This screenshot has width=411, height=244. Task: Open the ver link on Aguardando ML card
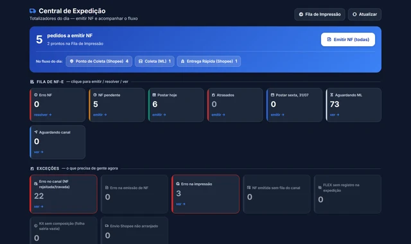pos(335,115)
